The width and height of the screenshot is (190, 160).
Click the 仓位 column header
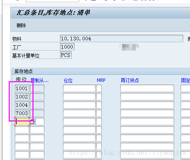[68, 80]
